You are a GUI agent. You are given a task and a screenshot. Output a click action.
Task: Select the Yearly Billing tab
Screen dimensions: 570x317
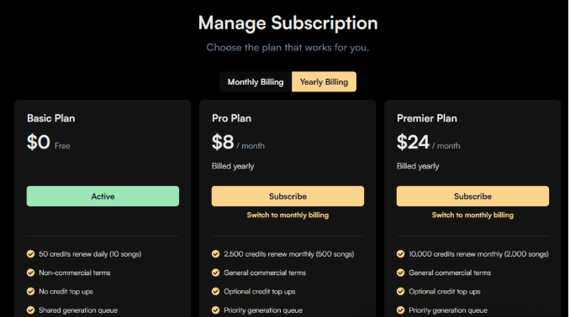[324, 82]
